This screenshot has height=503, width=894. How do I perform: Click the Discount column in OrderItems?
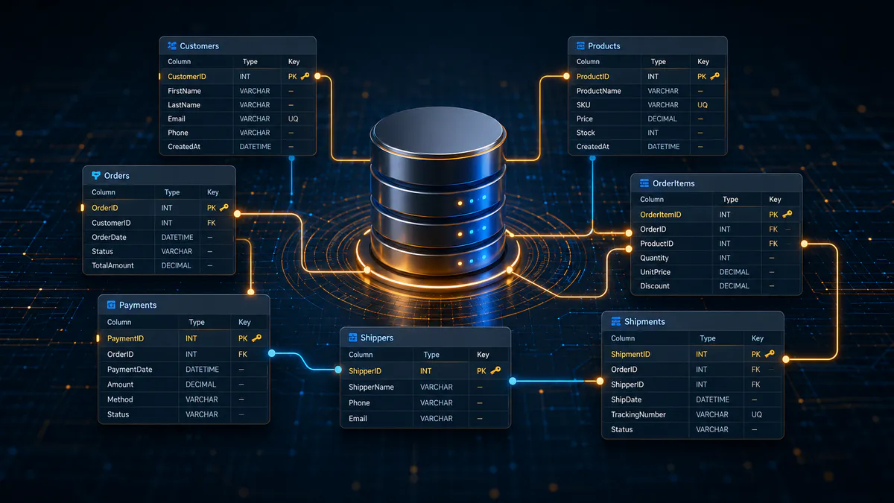(x=655, y=286)
